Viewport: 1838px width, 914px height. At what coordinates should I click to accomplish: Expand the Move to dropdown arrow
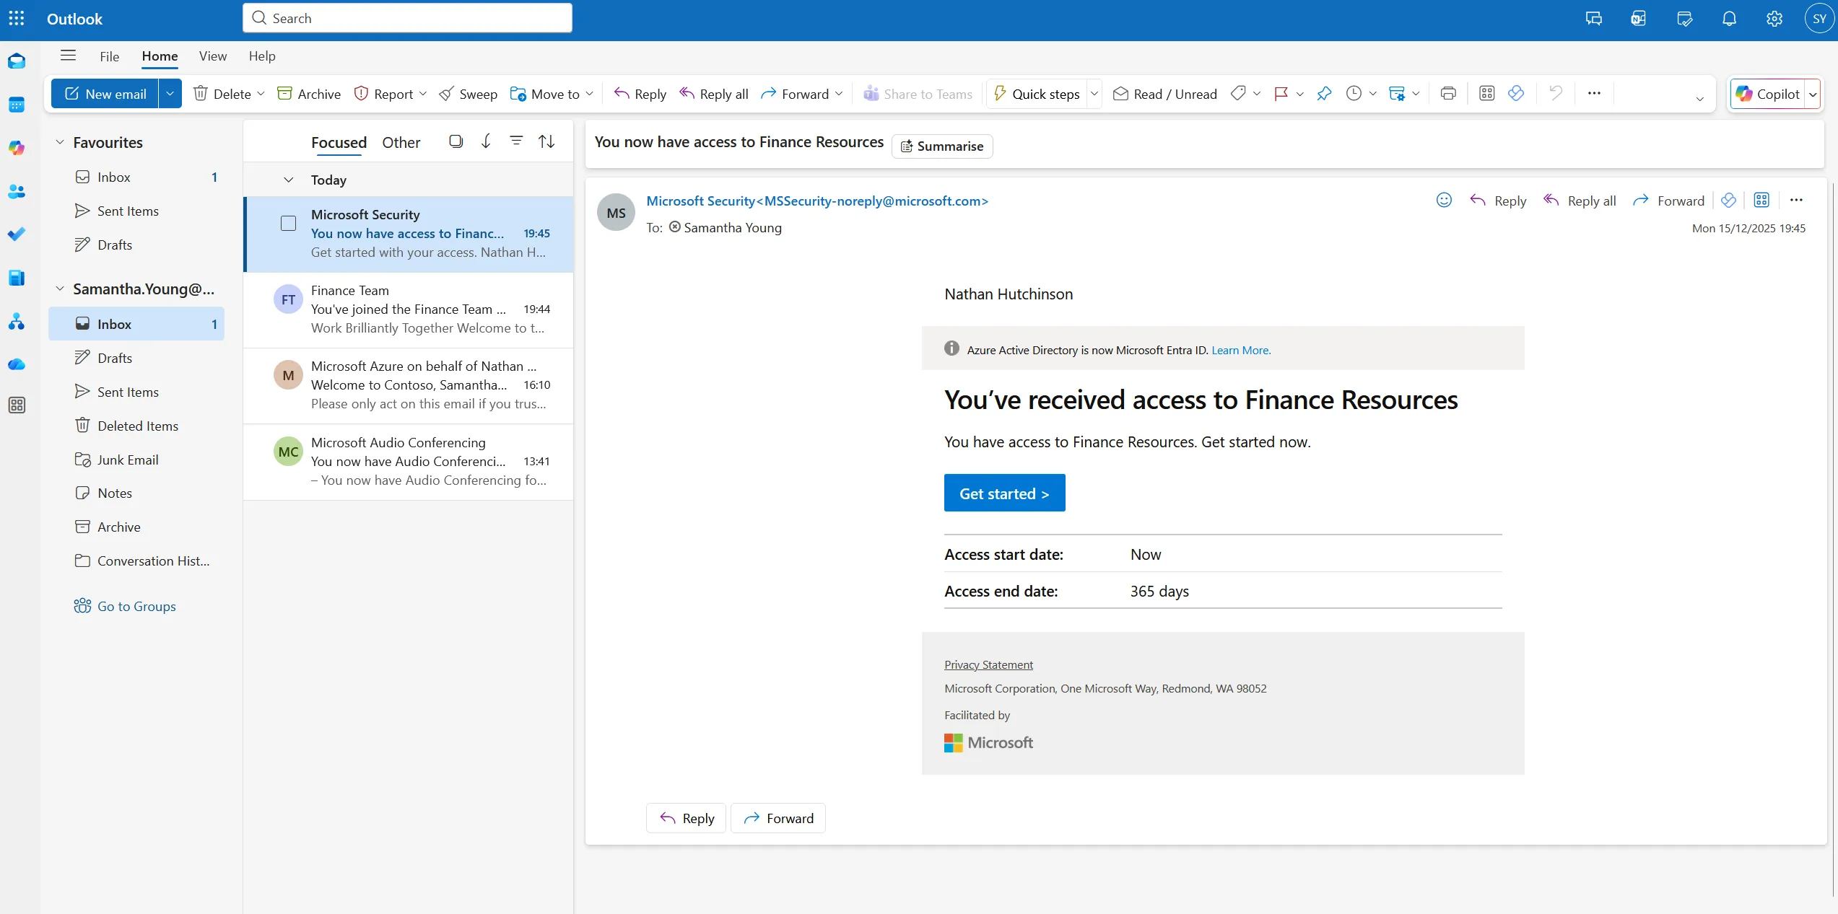[x=589, y=94]
